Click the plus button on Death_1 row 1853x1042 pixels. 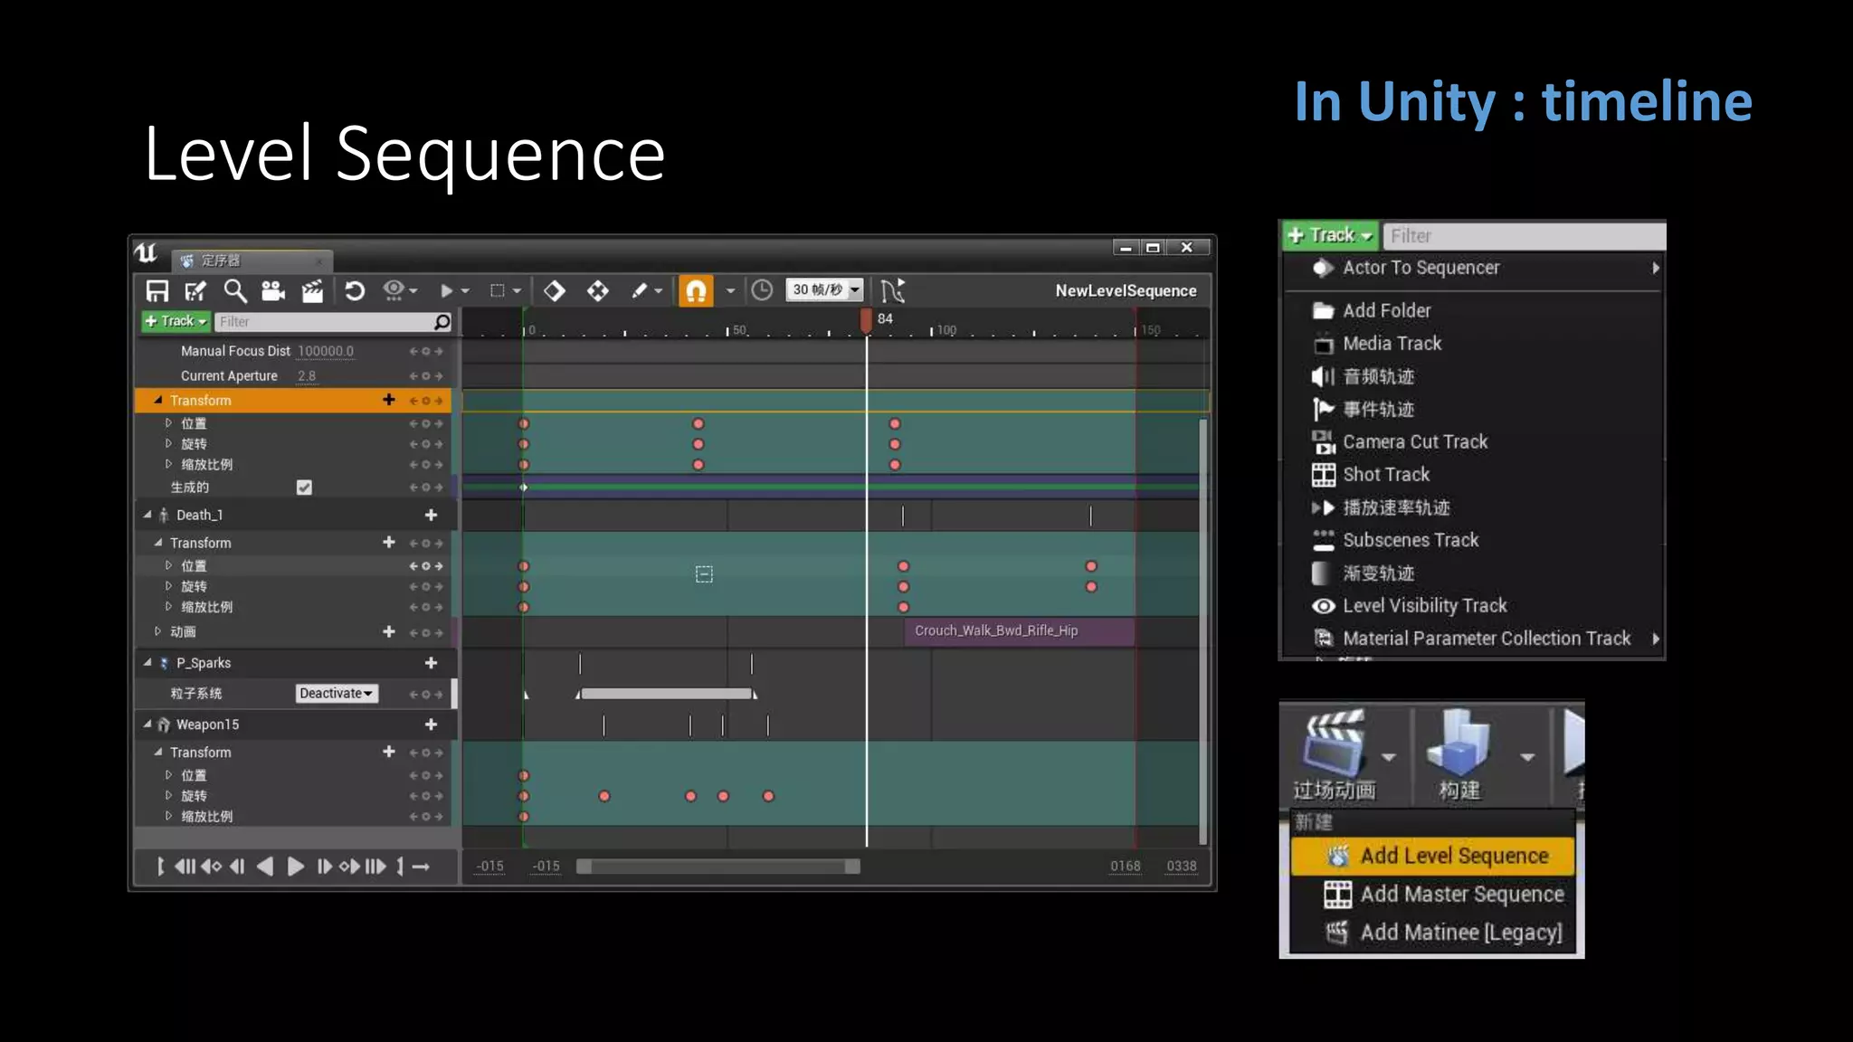431,515
